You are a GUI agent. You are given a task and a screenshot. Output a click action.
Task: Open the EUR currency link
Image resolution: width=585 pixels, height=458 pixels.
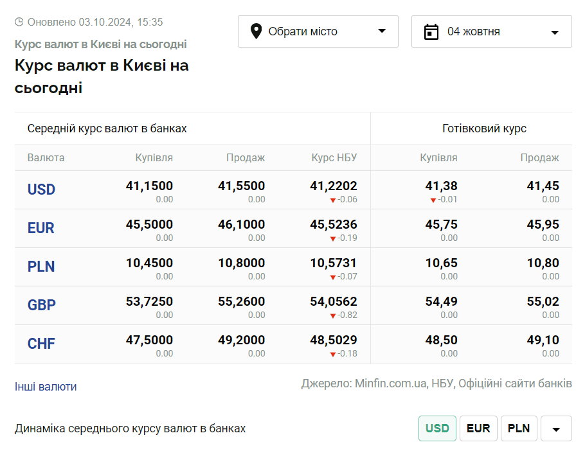coord(41,228)
